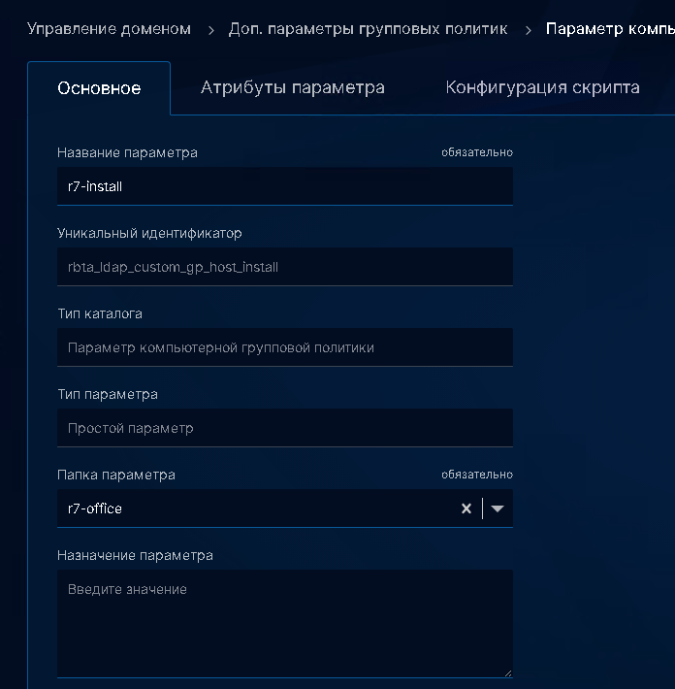675x689 pixels.
Task: Clear the r7-office folder selection
Action: pos(466,509)
